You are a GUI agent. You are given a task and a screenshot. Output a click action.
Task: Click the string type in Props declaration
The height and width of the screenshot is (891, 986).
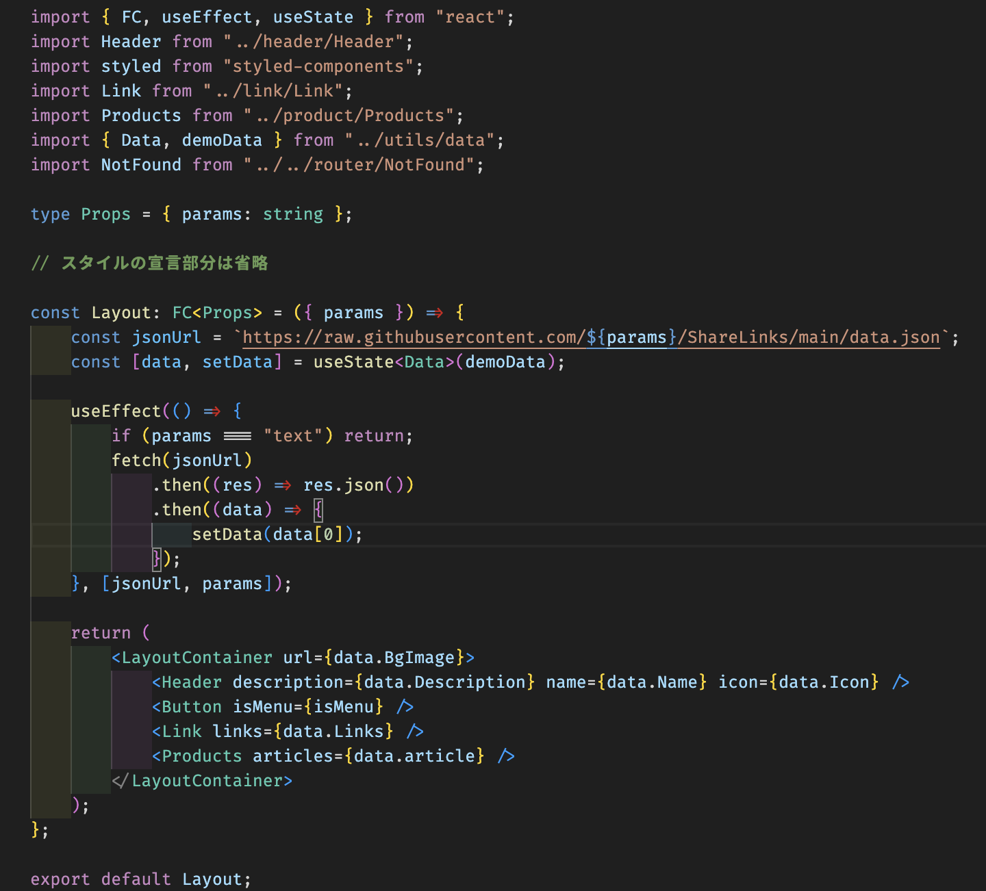[x=292, y=214]
